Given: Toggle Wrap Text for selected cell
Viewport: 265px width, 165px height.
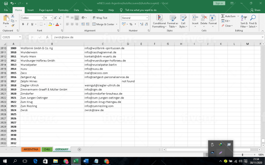Looking at the screenshot, I should 100,18.
